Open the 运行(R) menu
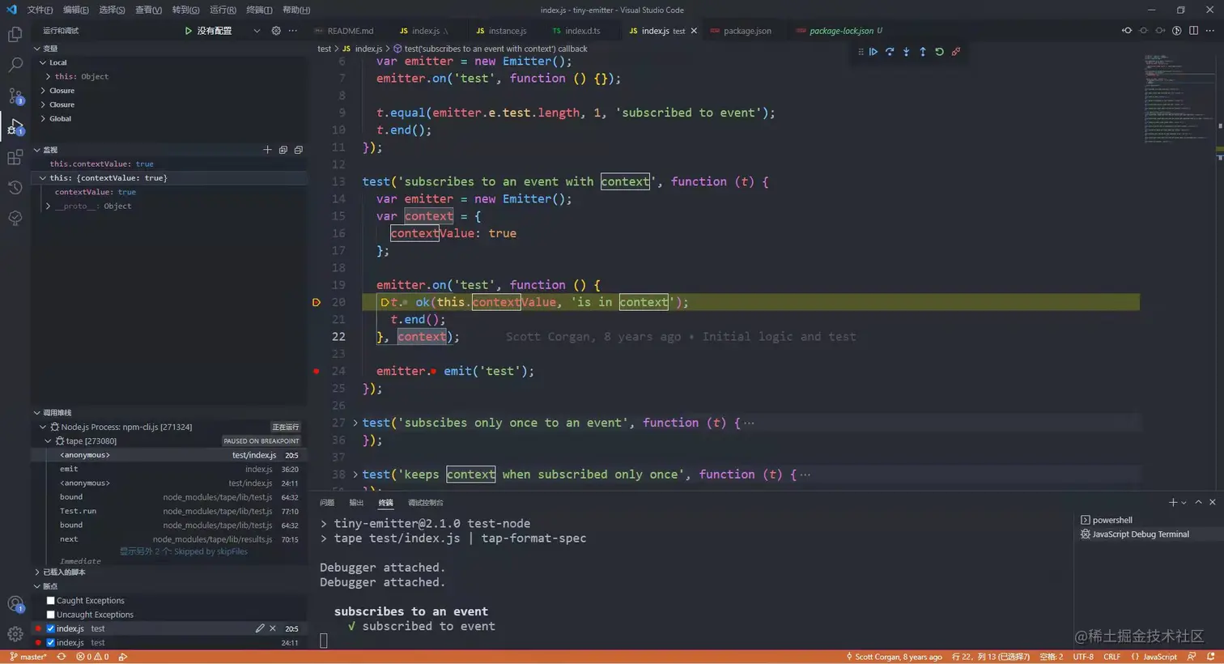1224x664 pixels. click(x=223, y=10)
